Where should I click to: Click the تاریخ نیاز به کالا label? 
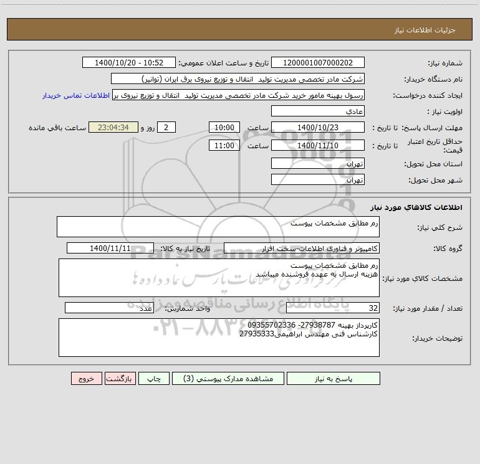(186, 249)
